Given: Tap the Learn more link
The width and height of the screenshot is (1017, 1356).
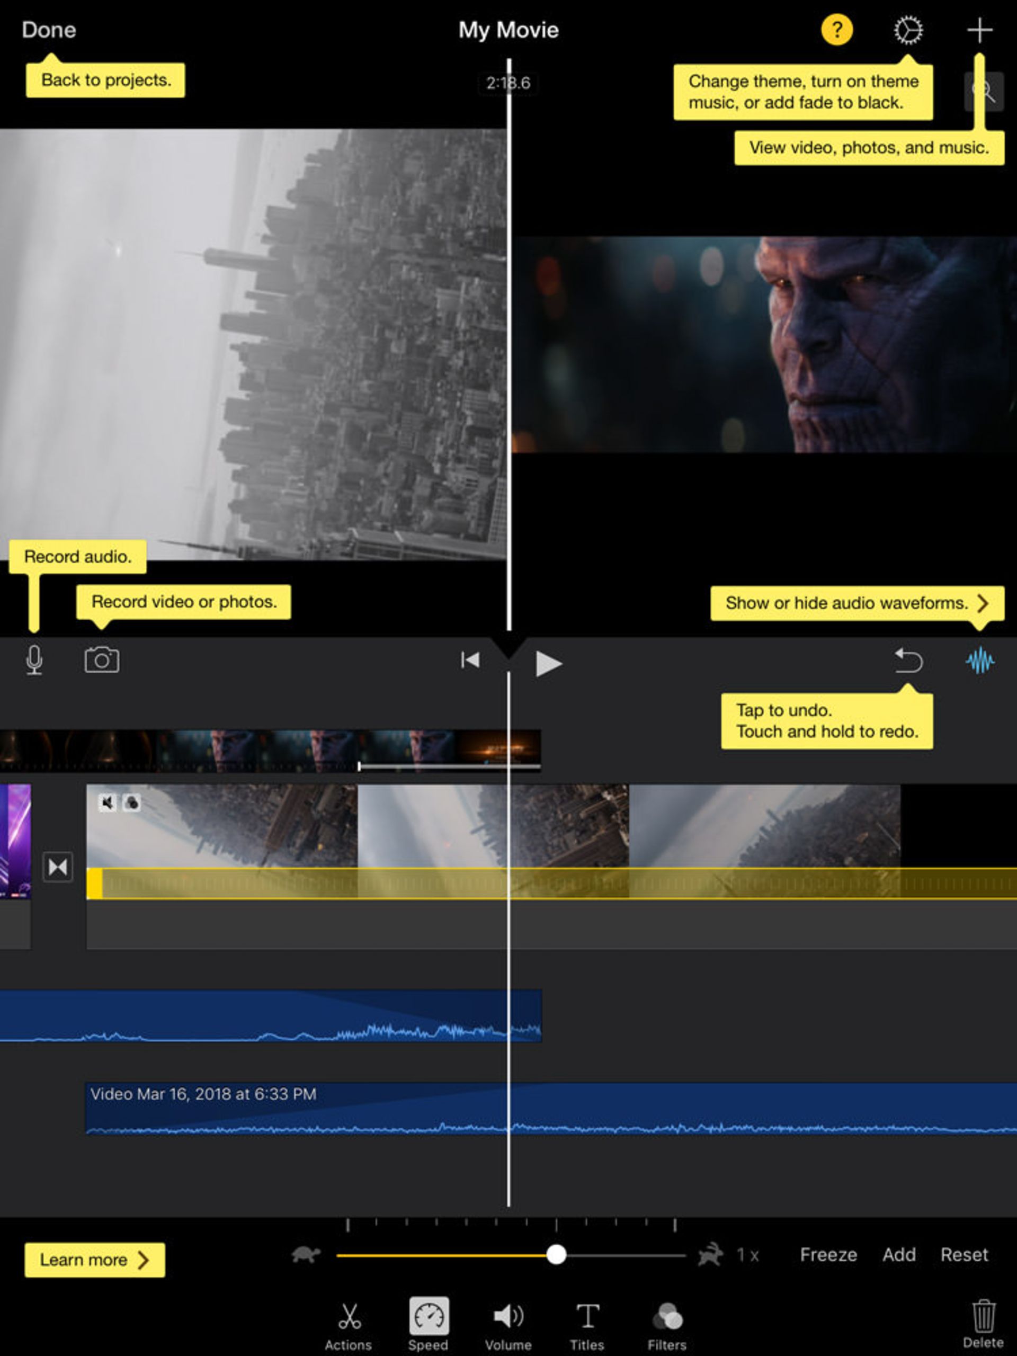Looking at the screenshot, I should click(x=93, y=1260).
